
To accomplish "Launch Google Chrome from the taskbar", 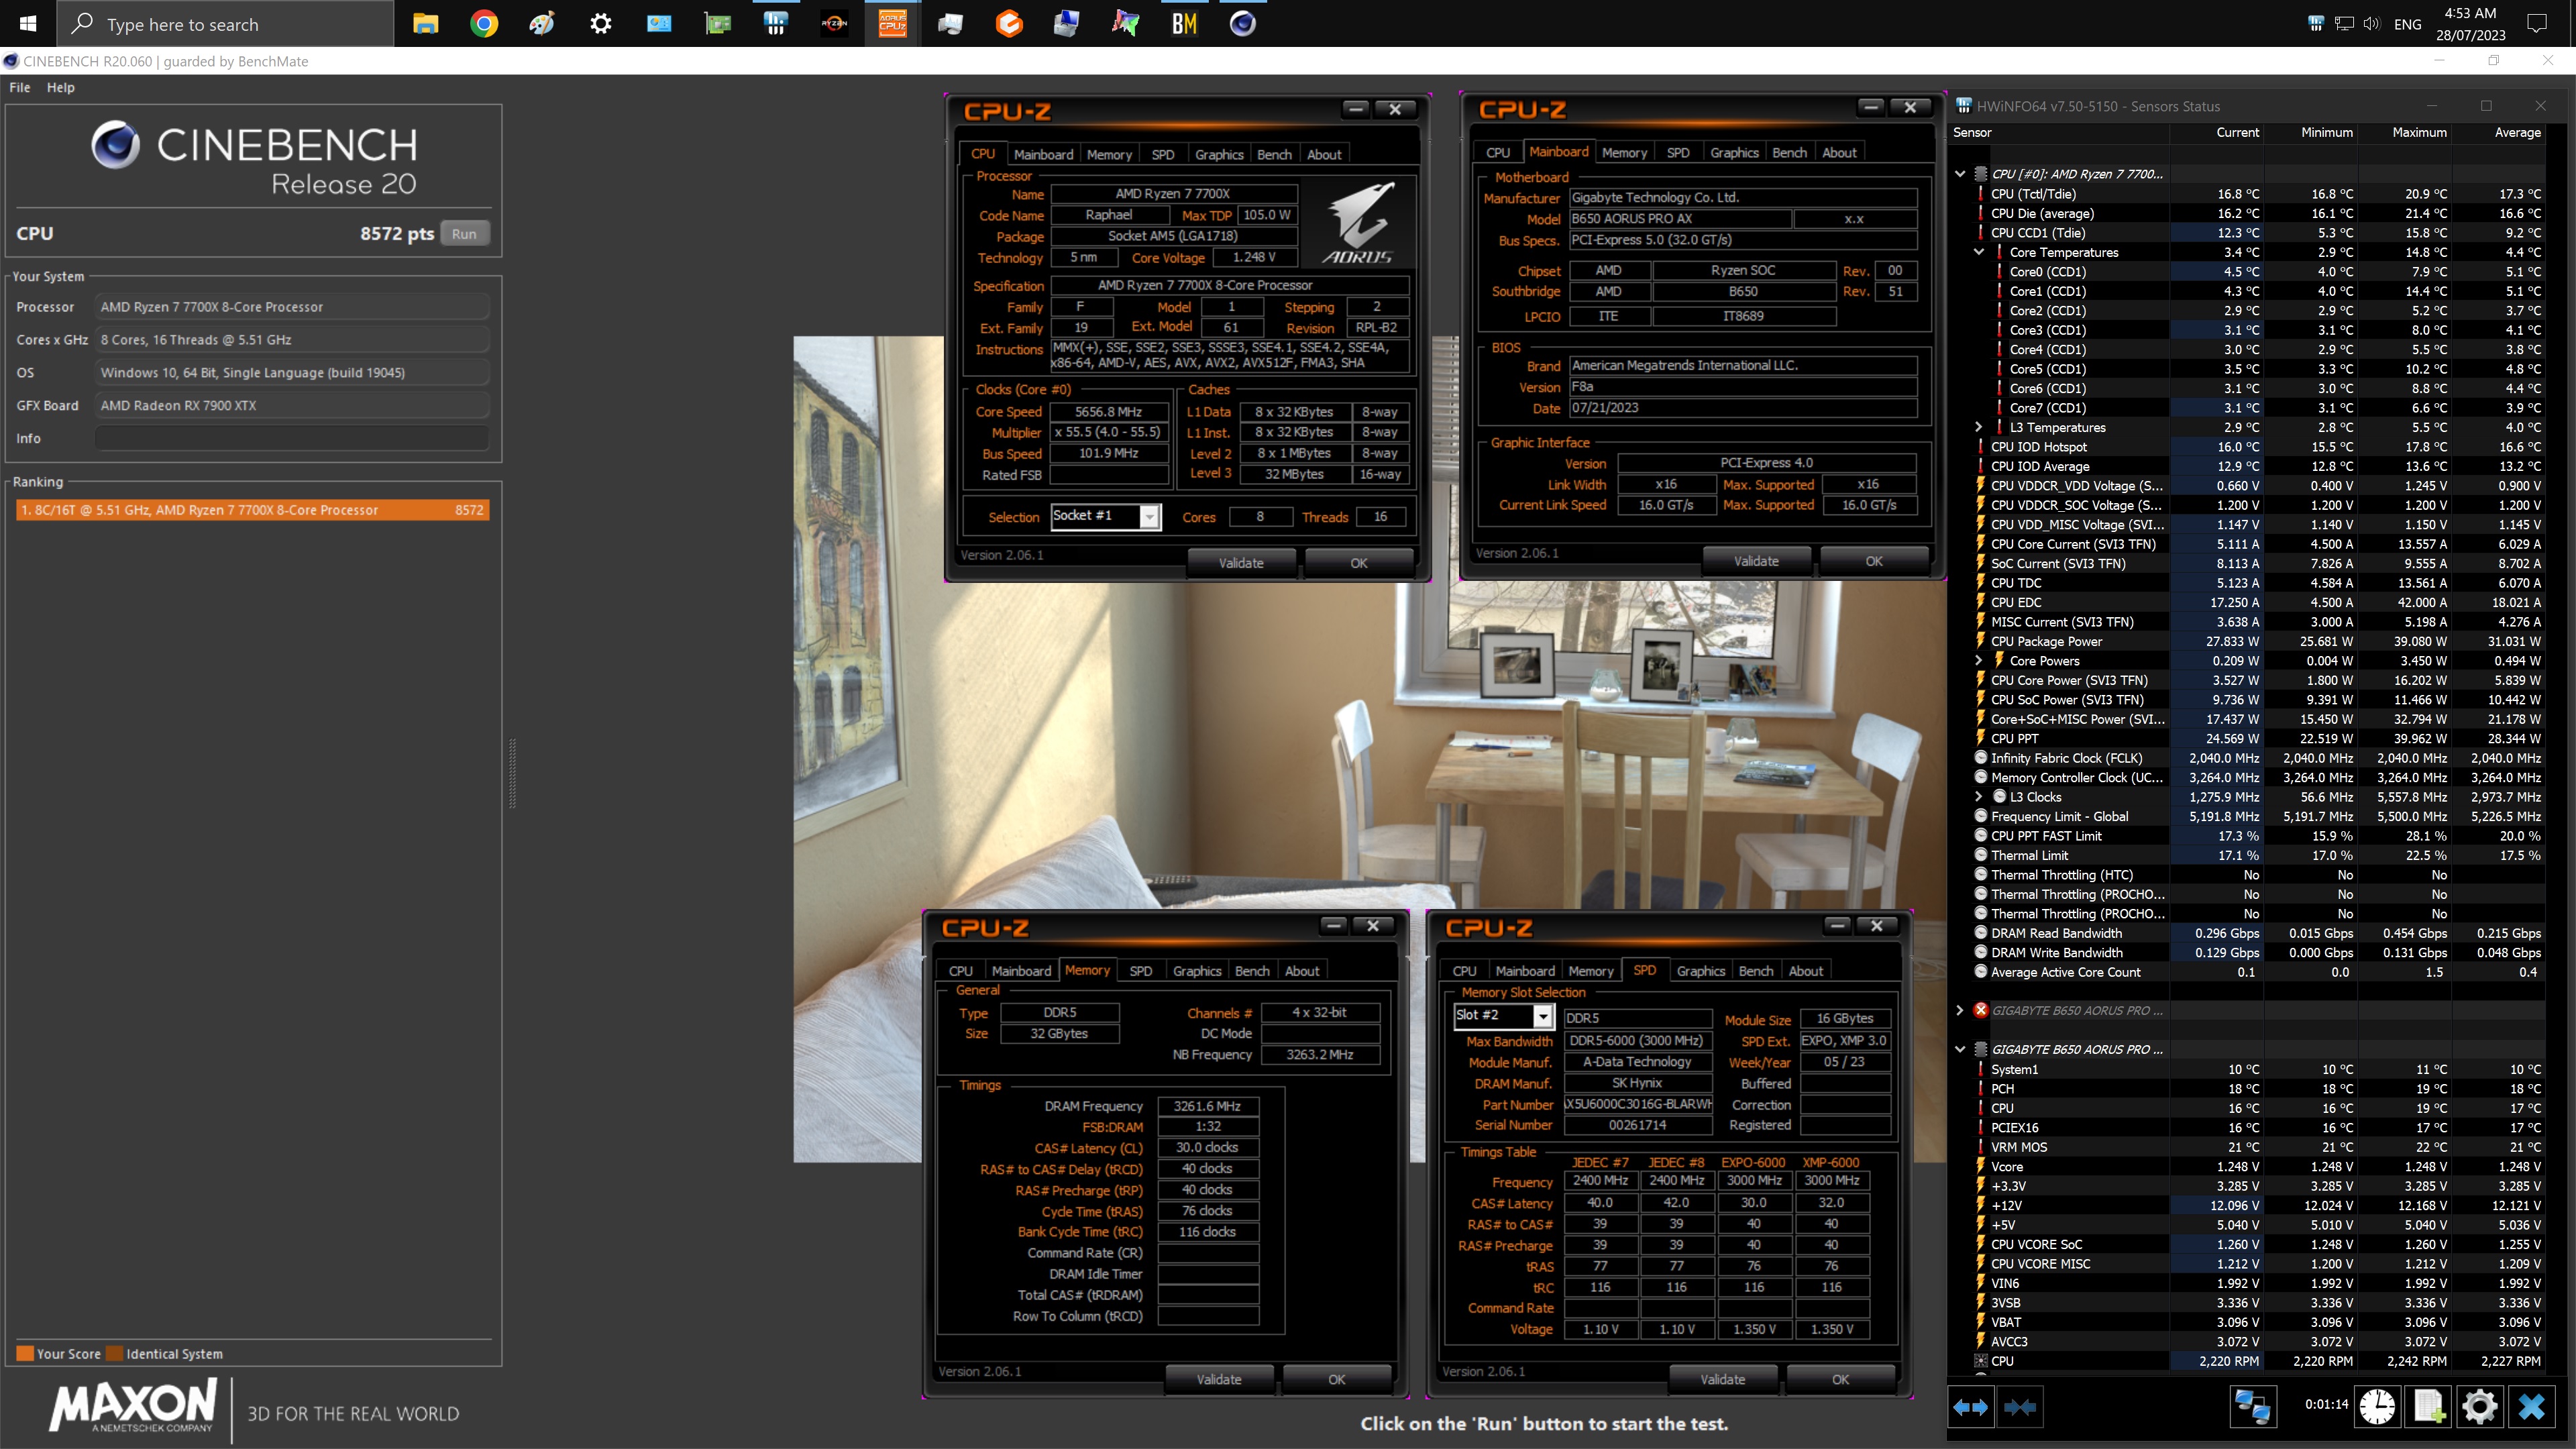I will pos(484,23).
